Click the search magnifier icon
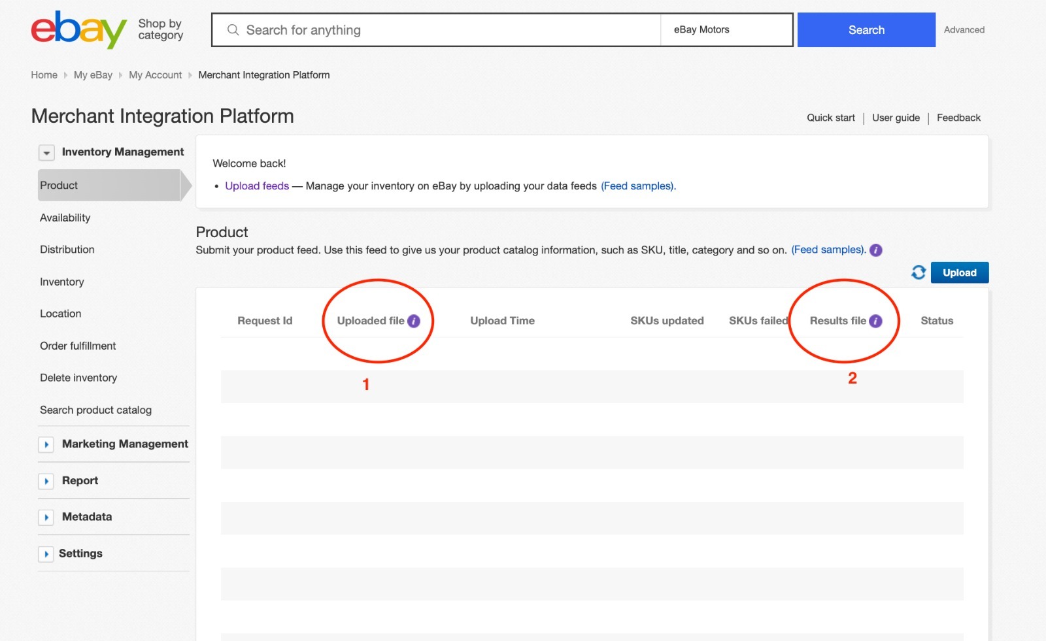 (233, 30)
